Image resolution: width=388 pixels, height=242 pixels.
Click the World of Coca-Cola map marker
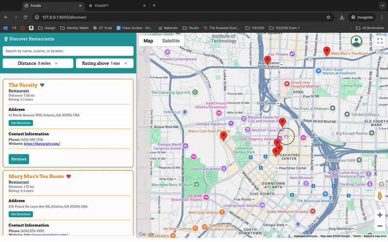247,130
